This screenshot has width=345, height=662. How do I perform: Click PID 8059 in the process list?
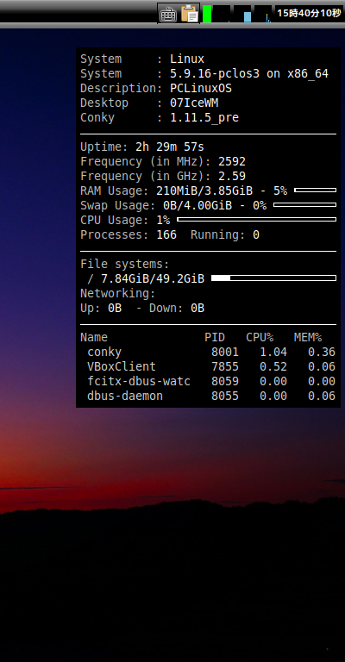click(x=225, y=381)
